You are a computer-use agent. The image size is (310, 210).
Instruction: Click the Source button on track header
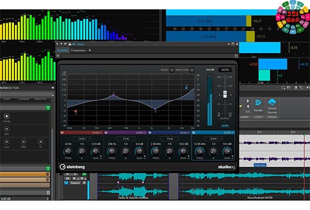coord(75,183)
